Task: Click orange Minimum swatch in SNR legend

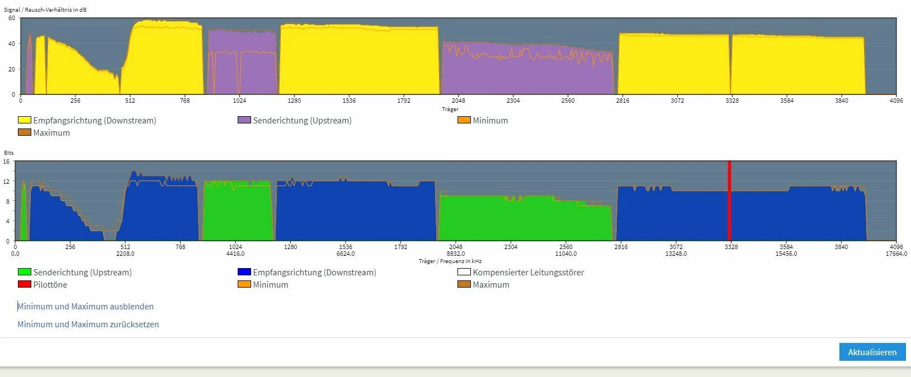Action: 464,120
